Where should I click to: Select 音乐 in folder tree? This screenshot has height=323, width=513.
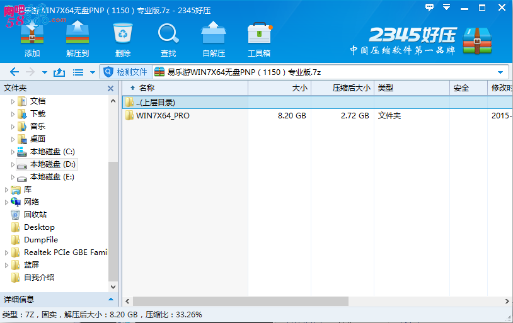click(38, 126)
